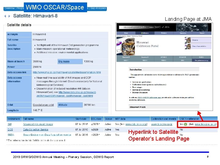Go to previous satellite arrow
220x165 pixels.
[x=5, y=16]
